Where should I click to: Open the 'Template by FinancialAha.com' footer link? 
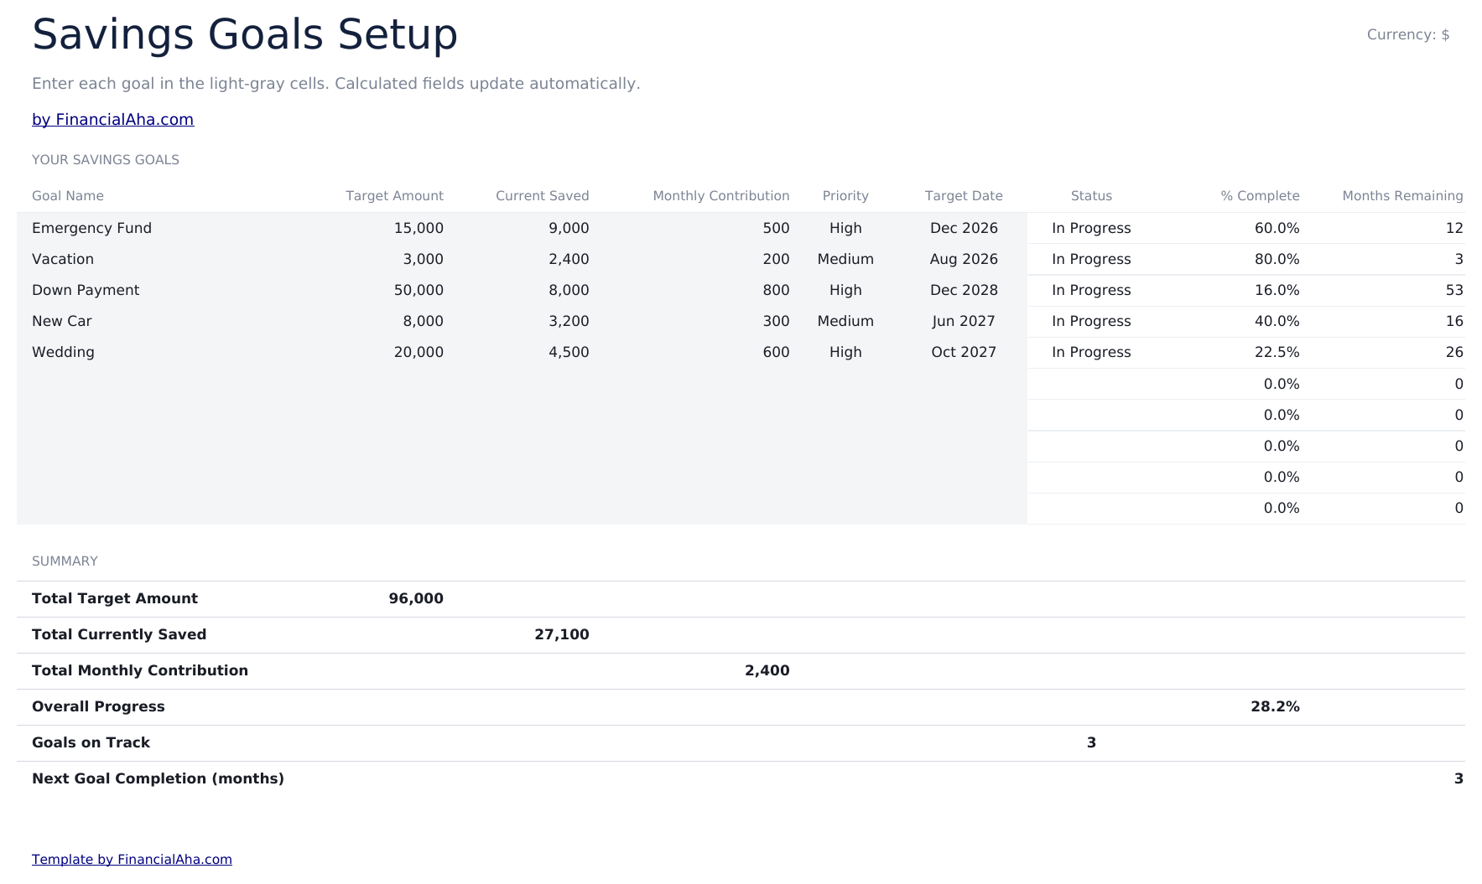(132, 859)
